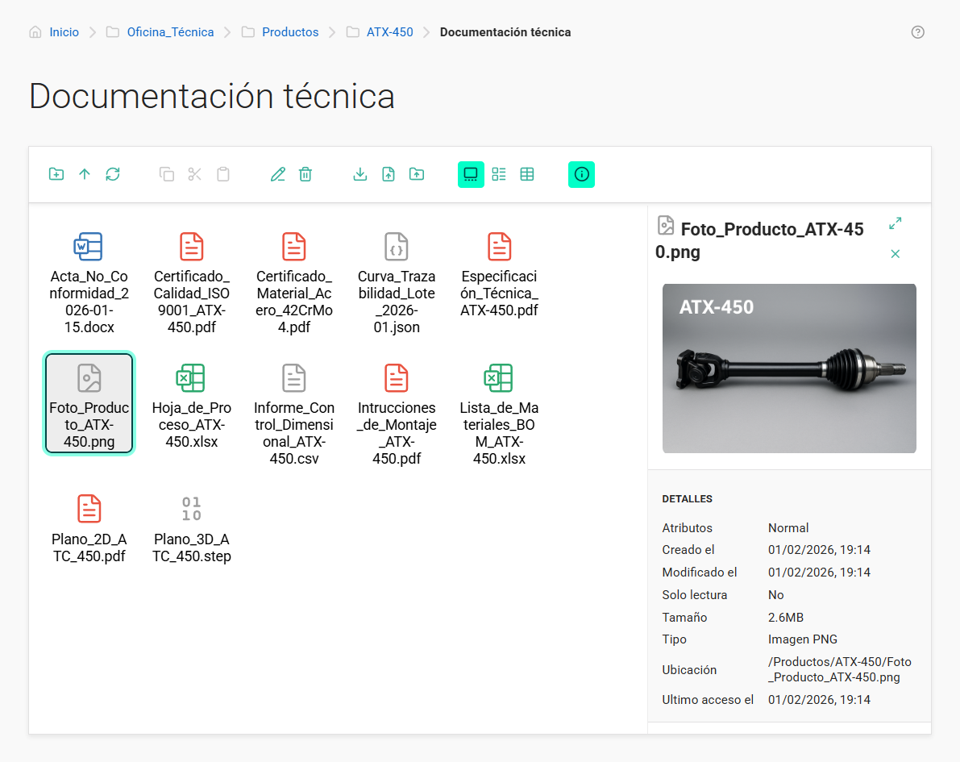Delete the selected file with trash icon
Viewport: 960px width, 762px height.
pyautogui.click(x=305, y=174)
